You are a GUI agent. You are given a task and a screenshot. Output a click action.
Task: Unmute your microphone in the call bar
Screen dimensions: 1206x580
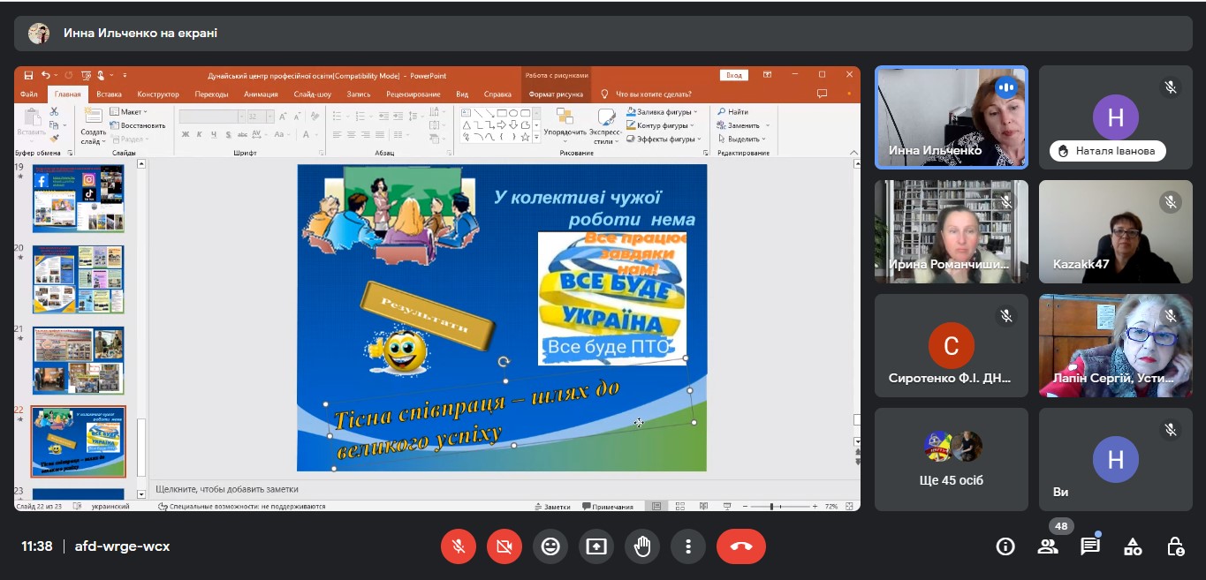459,546
